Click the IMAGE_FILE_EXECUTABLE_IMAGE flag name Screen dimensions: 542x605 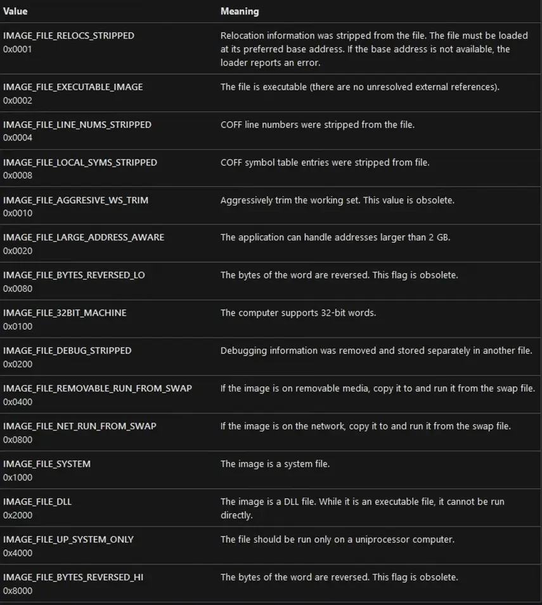click(x=73, y=87)
